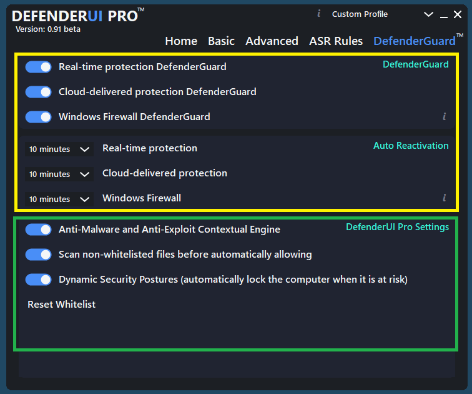Expand Cloud-delivered protection reactivation time dropdown

60,174
